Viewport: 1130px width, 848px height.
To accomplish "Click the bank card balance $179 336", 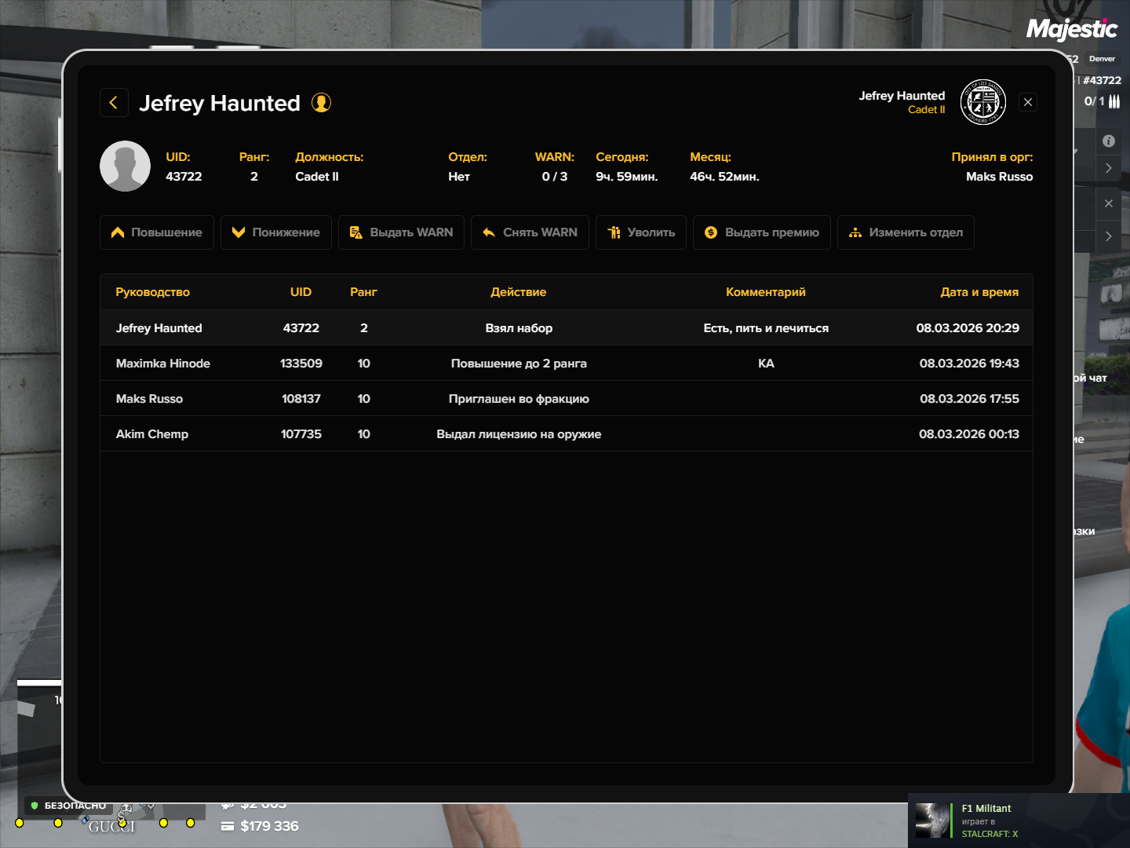I will tap(260, 826).
